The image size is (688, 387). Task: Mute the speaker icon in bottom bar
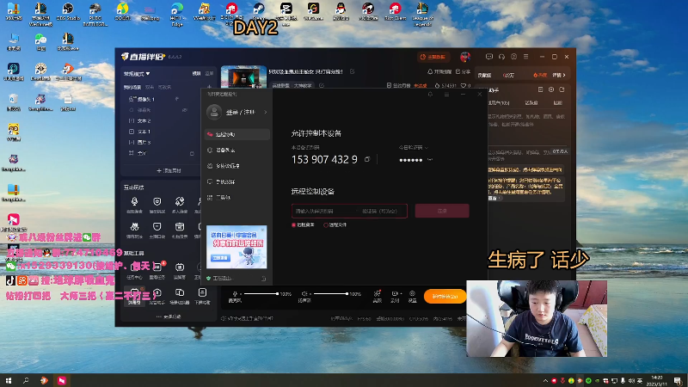[x=304, y=293]
